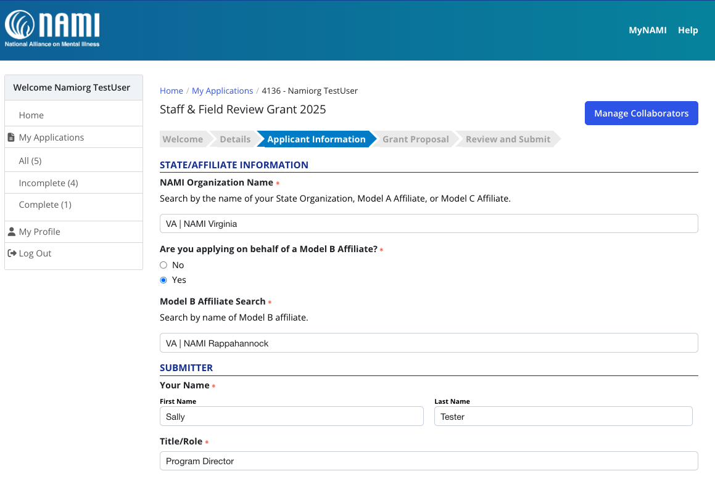
Task: Open the NAMI Organization Name search field
Action: [x=429, y=224]
